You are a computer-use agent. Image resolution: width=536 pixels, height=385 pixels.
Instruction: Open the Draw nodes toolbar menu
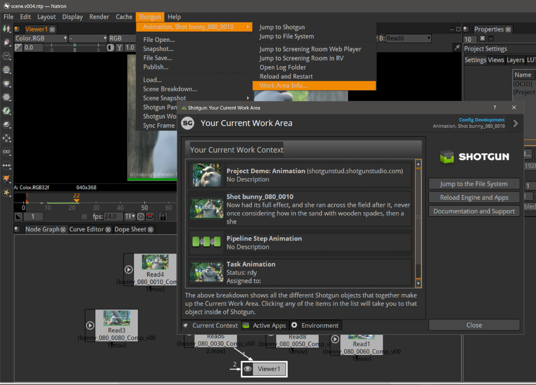[6, 42]
